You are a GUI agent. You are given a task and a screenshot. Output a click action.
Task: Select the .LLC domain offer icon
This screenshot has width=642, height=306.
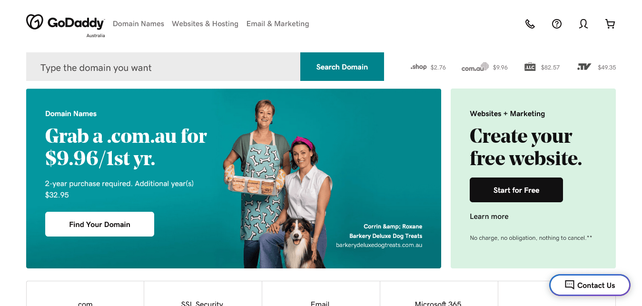coord(530,67)
